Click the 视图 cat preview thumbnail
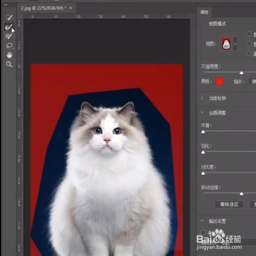The height and width of the screenshot is (256, 256). [226, 44]
